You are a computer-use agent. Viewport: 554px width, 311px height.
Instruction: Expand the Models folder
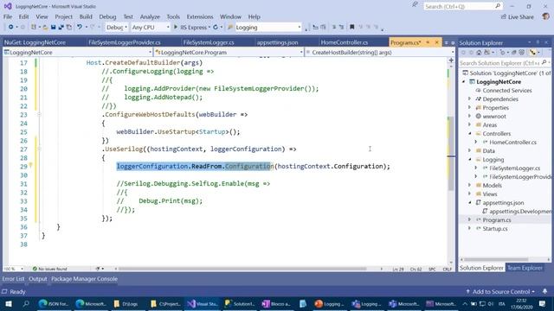click(470, 185)
